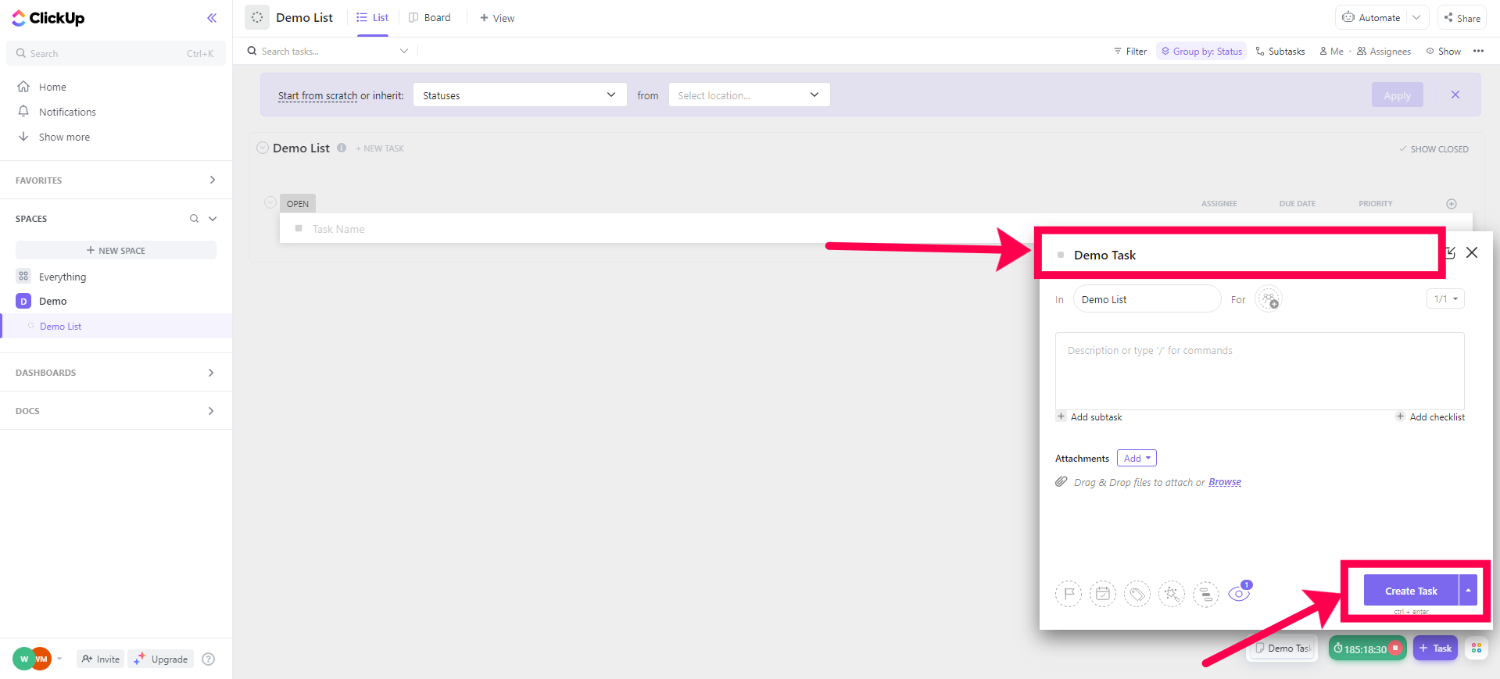1500x679 pixels.
Task: Click the Upgrade button
Action: tap(161, 659)
